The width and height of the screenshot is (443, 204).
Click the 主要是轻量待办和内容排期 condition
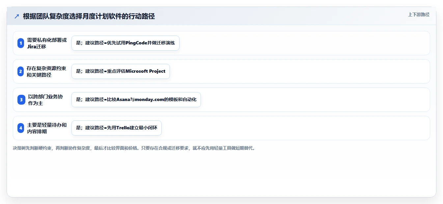pyautogui.click(x=47, y=128)
